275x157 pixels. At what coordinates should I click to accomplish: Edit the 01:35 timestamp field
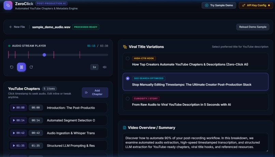coord(36,145)
